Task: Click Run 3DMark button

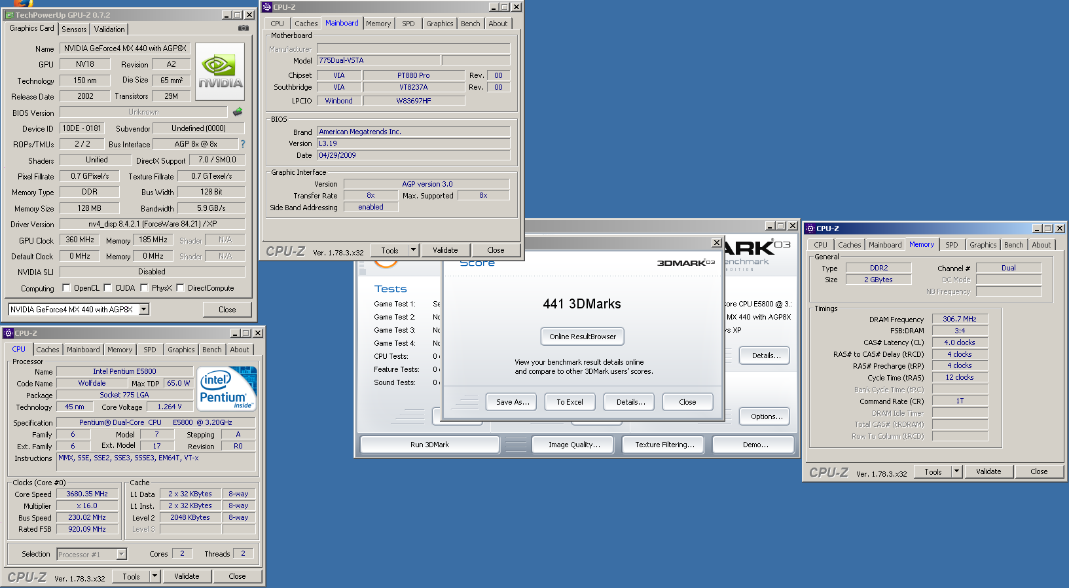Action: pos(429,445)
